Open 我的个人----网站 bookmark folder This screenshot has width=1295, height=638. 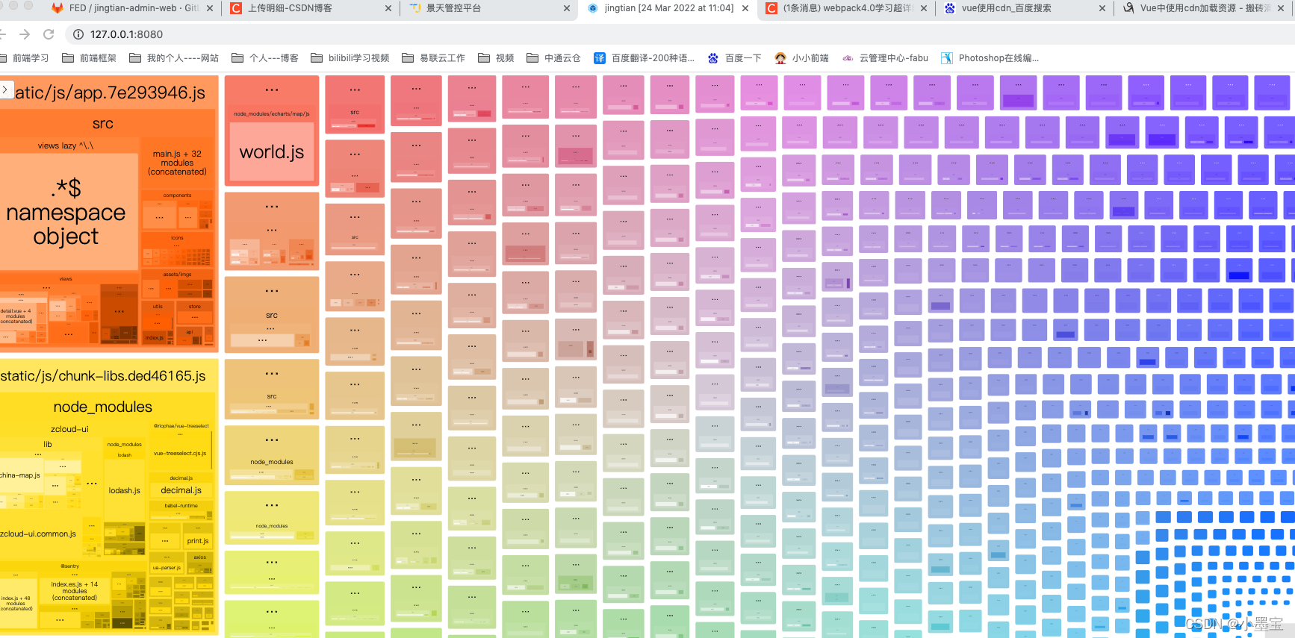click(174, 58)
